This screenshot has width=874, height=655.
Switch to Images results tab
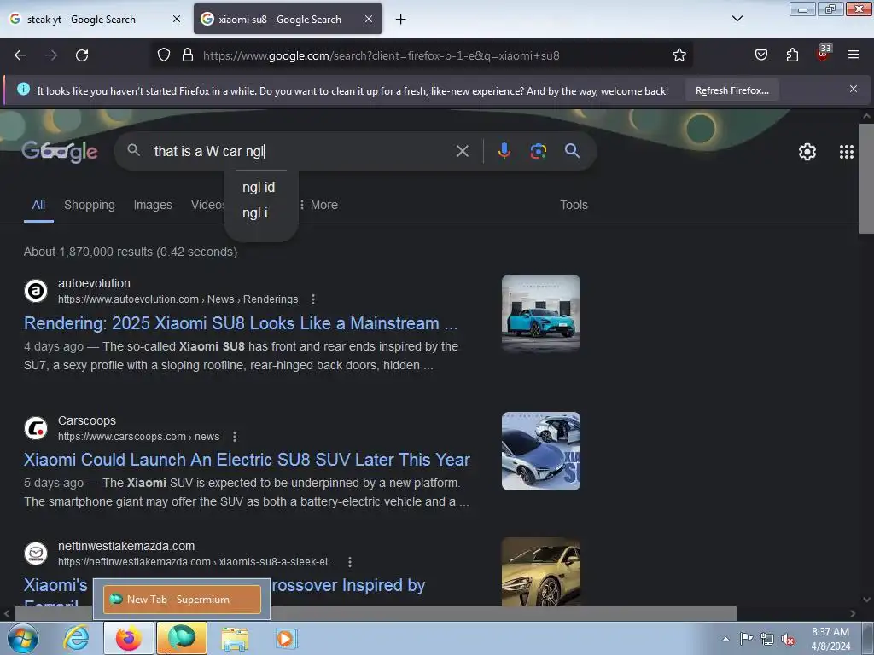(153, 205)
